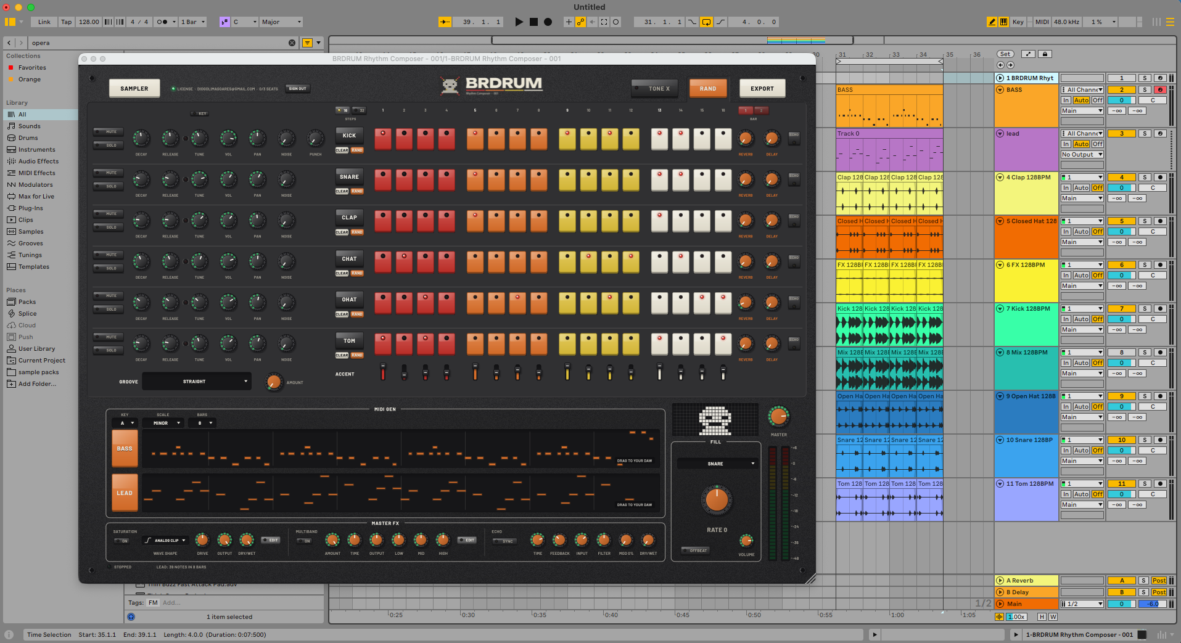This screenshot has width=1181, height=643.
Task: Click the SAMPLER button in BRDRUM
Action: tap(134, 88)
